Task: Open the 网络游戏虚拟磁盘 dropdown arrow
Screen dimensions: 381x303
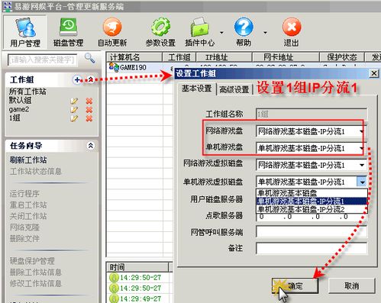Action: coord(362,165)
